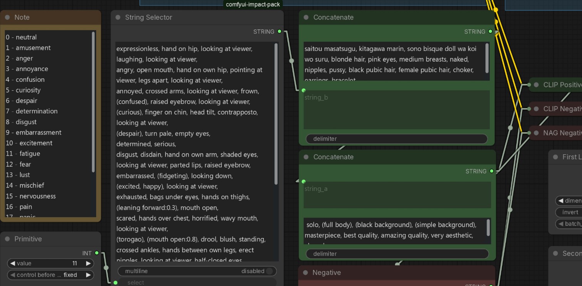The height and width of the screenshot is (286, 582).
Task: Collapse the Primitive node via its title dot
Action: [x=7, y=239]
